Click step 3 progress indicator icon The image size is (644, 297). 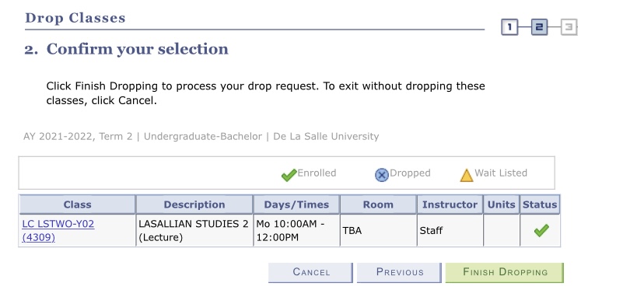point(569,27)
